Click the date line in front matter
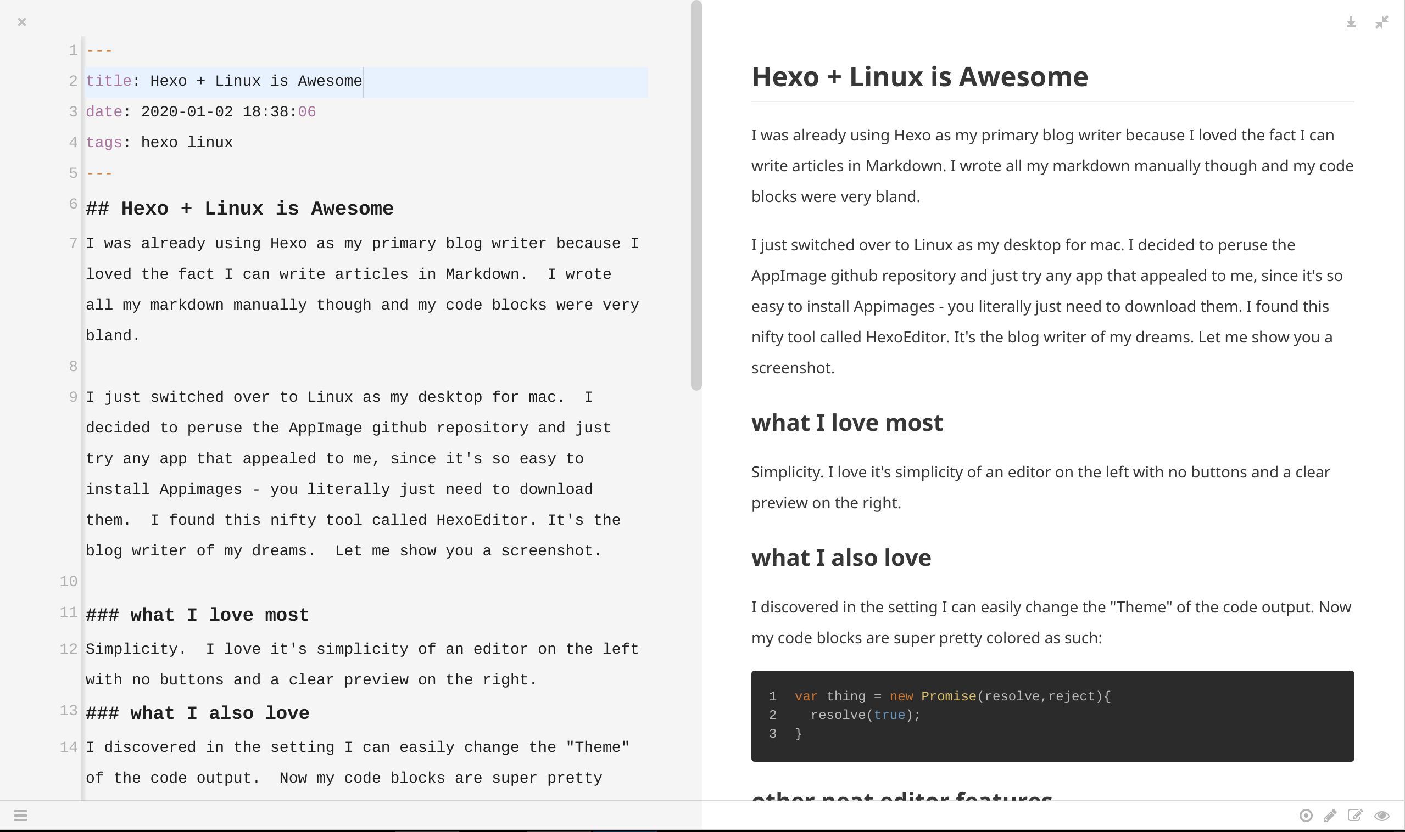1405x832 pixels. coord(201,112)
